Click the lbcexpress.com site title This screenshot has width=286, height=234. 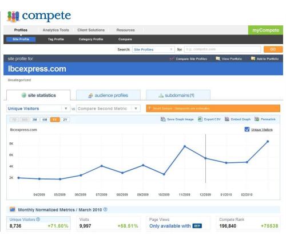click(x=37, y=69)
